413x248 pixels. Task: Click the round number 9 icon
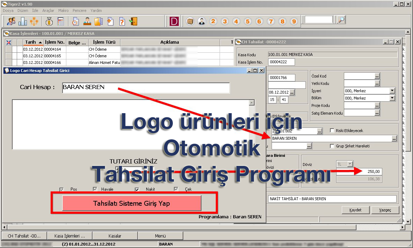coord(294,21)
